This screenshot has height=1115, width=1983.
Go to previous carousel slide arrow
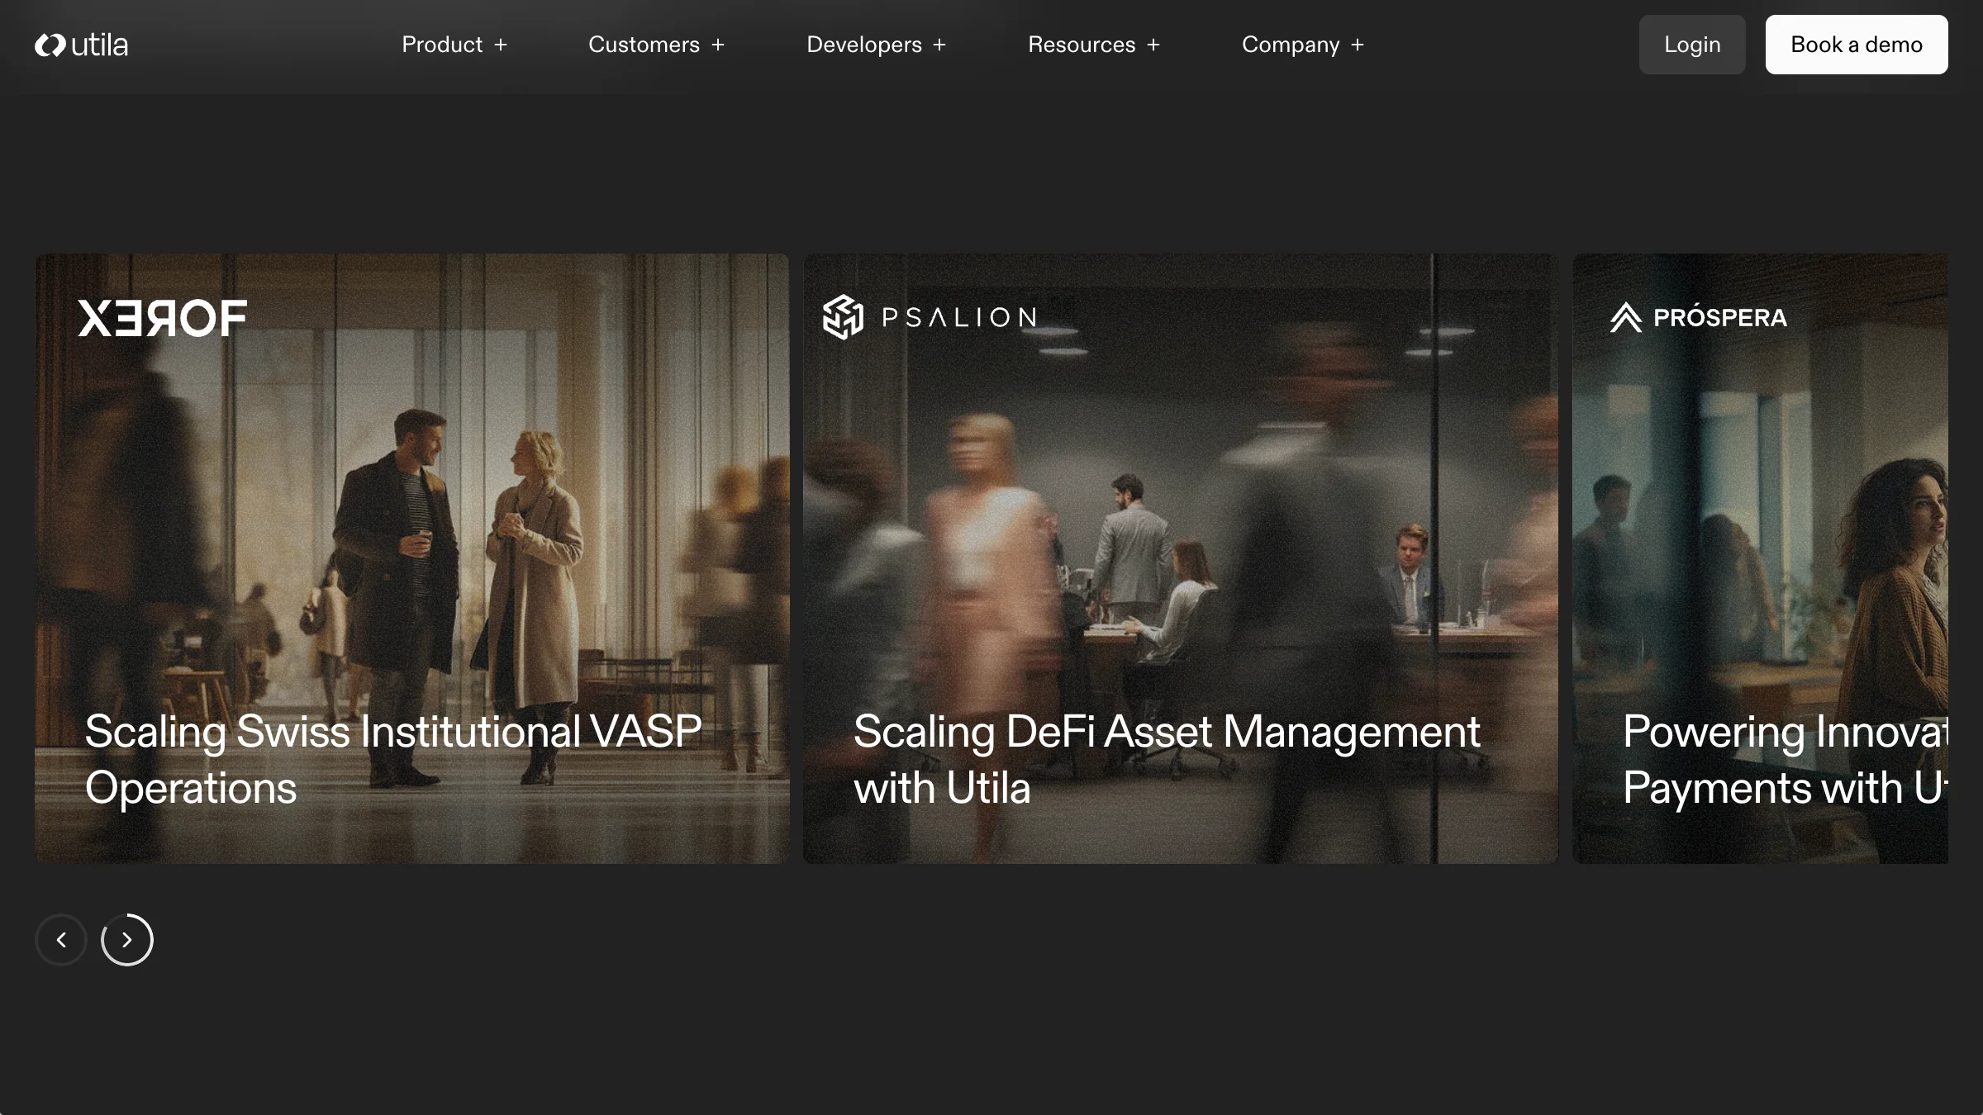point(61,940)
